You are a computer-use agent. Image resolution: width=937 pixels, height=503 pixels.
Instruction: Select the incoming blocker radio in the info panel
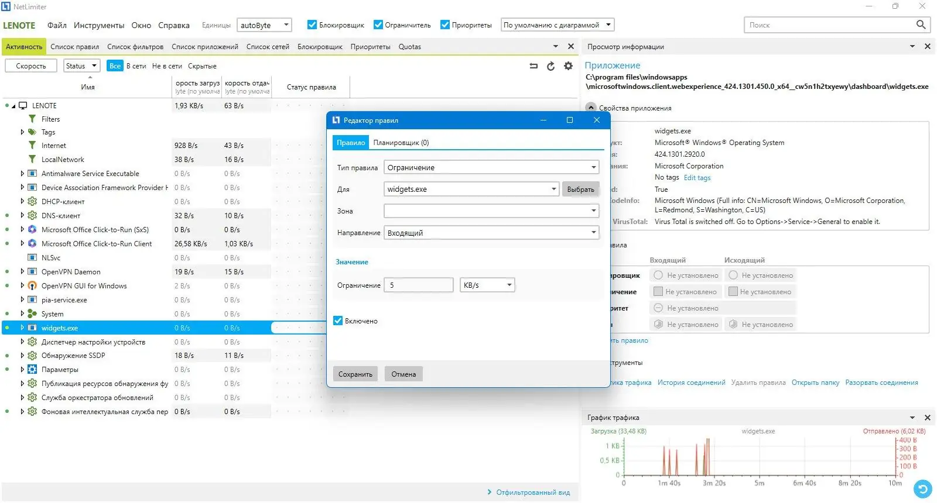click(658, 275)
